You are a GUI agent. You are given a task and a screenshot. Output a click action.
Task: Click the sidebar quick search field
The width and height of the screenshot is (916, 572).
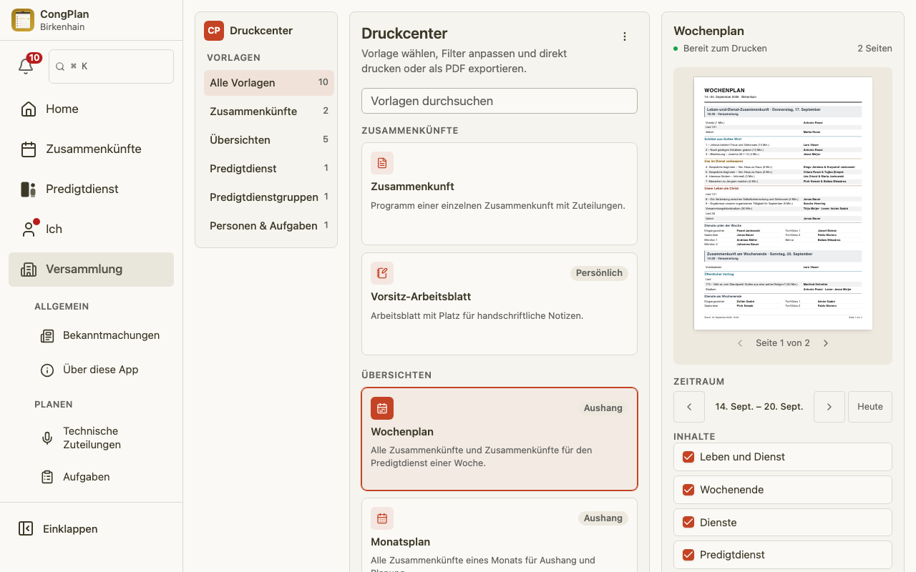click(111, 66)
